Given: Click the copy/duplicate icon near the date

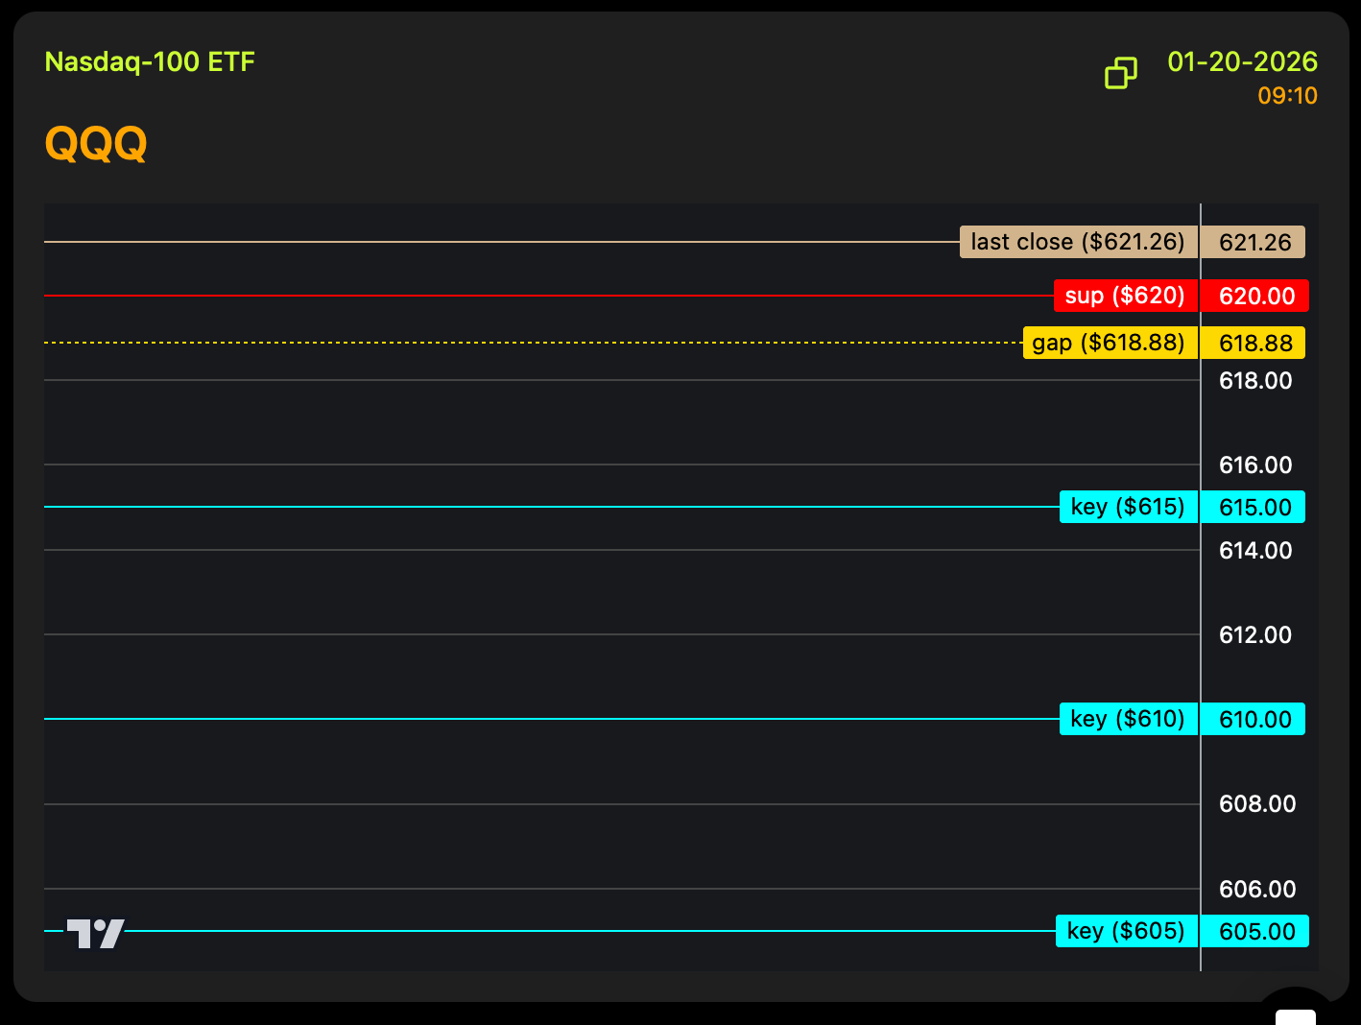Looking at the screenshot, I should tap(1120, 73).
